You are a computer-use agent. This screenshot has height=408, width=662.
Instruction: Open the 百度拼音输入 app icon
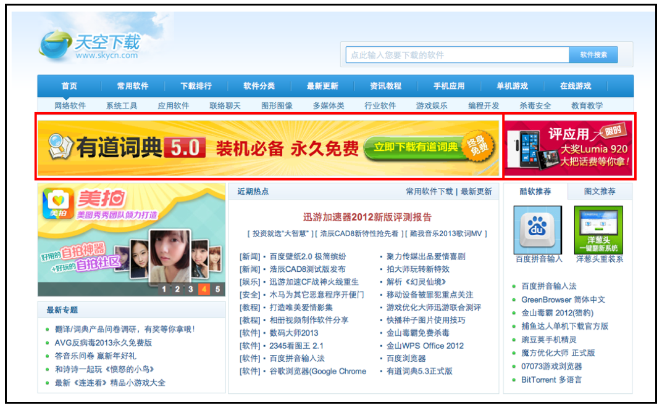click(537, 230)
